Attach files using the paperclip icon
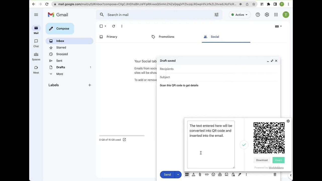The image size is (322, 181). tap(200, 174)
